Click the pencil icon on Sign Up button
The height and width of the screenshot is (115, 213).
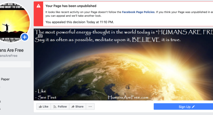(x=193, y=107)
